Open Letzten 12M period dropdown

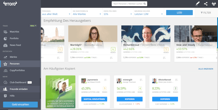click(x=148, y=13)
